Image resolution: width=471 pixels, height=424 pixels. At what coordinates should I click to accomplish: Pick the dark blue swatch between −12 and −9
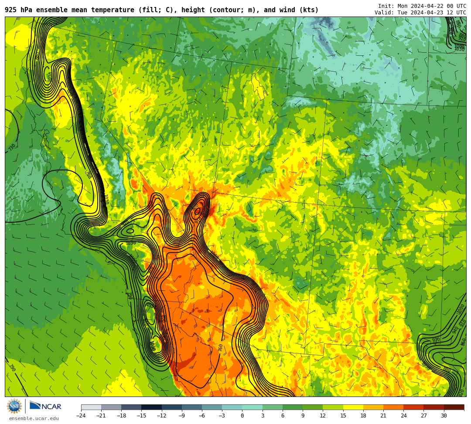tap(171, 407)
